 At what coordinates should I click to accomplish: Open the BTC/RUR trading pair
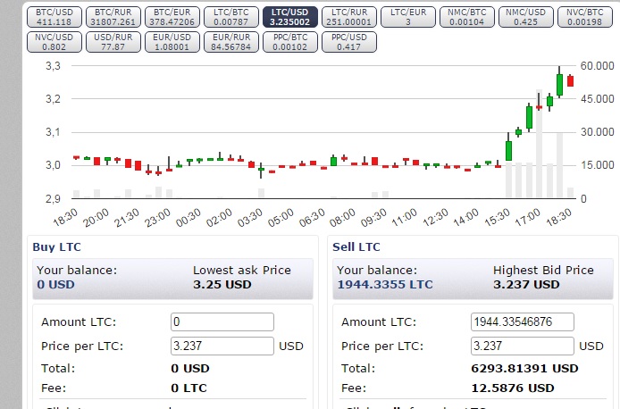click(x=114, y=16)
